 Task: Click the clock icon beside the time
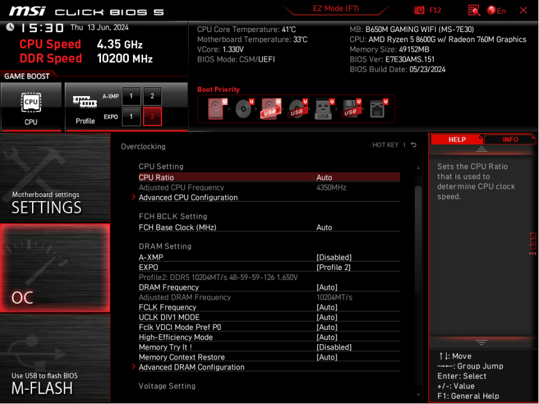click(10, 27)
